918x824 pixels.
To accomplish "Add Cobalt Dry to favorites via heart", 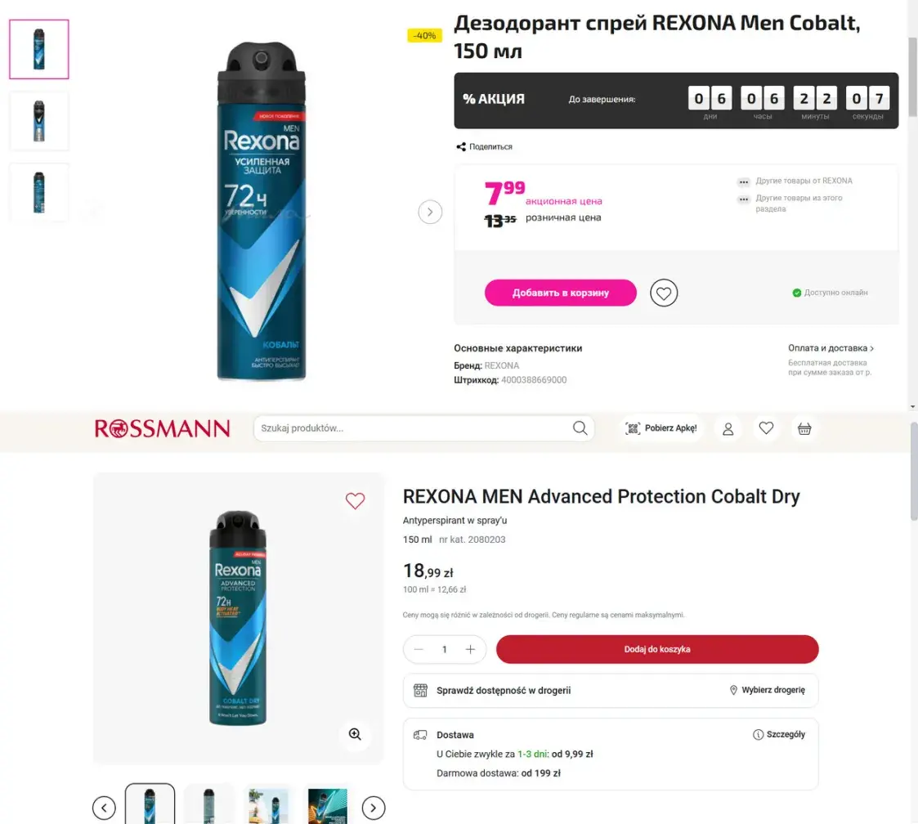I will click(x=355, y=501).
